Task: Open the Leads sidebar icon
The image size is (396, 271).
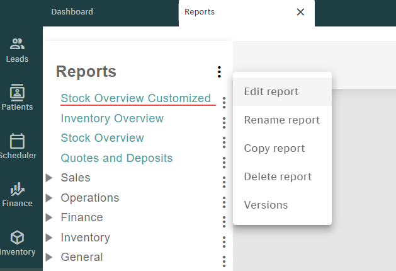Action: click(18, 44)
